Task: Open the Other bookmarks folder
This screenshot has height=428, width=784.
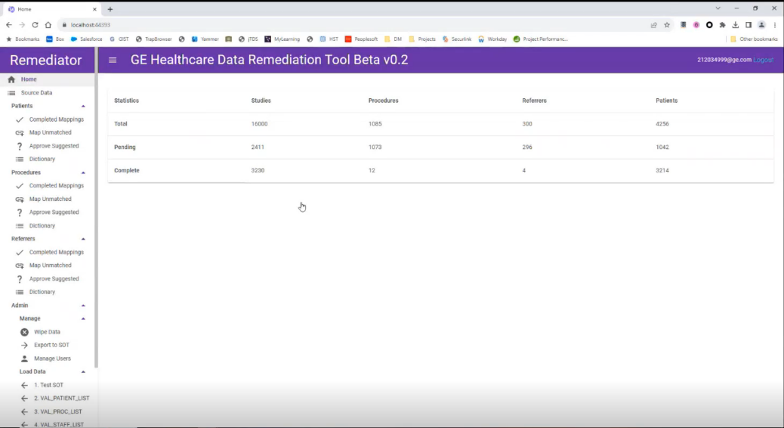Action: point(754,39)
